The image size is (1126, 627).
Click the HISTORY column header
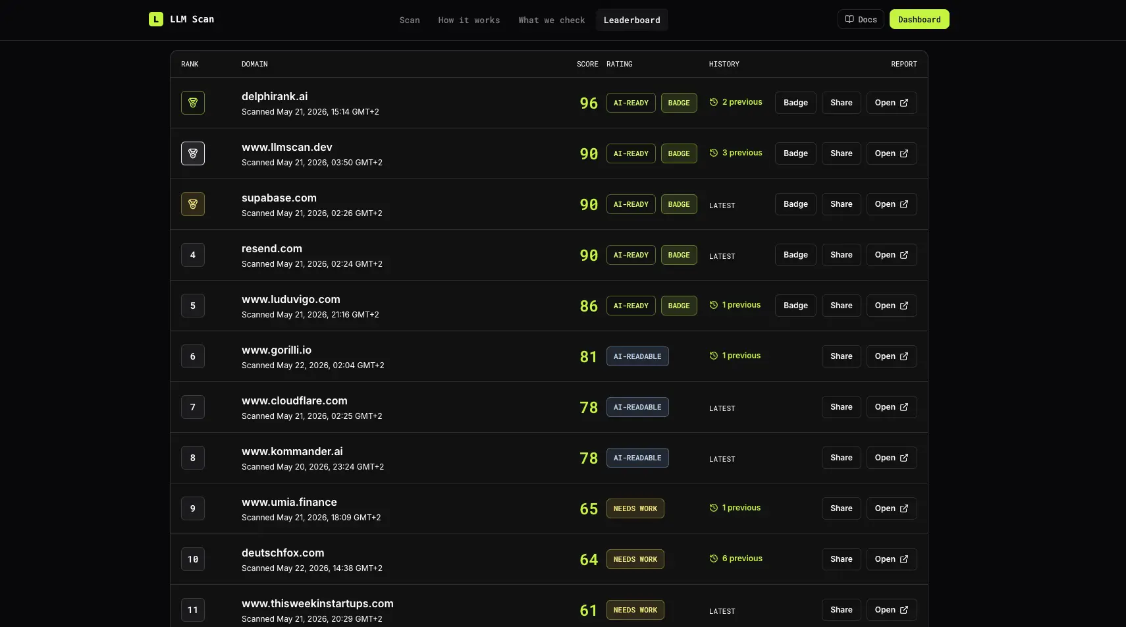click(724, 64)
